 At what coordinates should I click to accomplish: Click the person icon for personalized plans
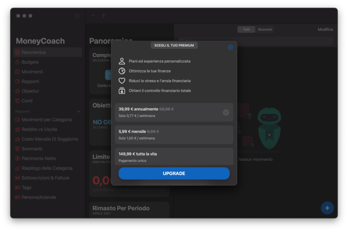point(122,61)
